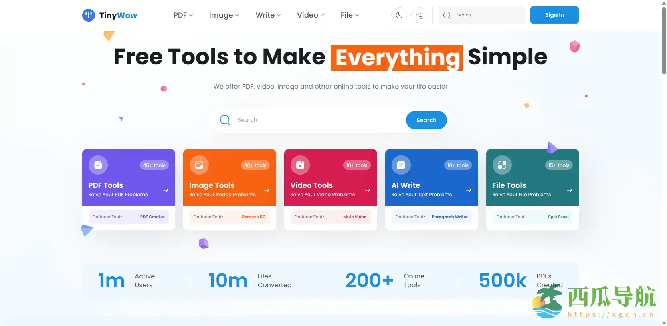The width and height of the screenshot is (667, 326).
Task: Toggle dark mode with moon icon
Action: (x=399, y=15)
